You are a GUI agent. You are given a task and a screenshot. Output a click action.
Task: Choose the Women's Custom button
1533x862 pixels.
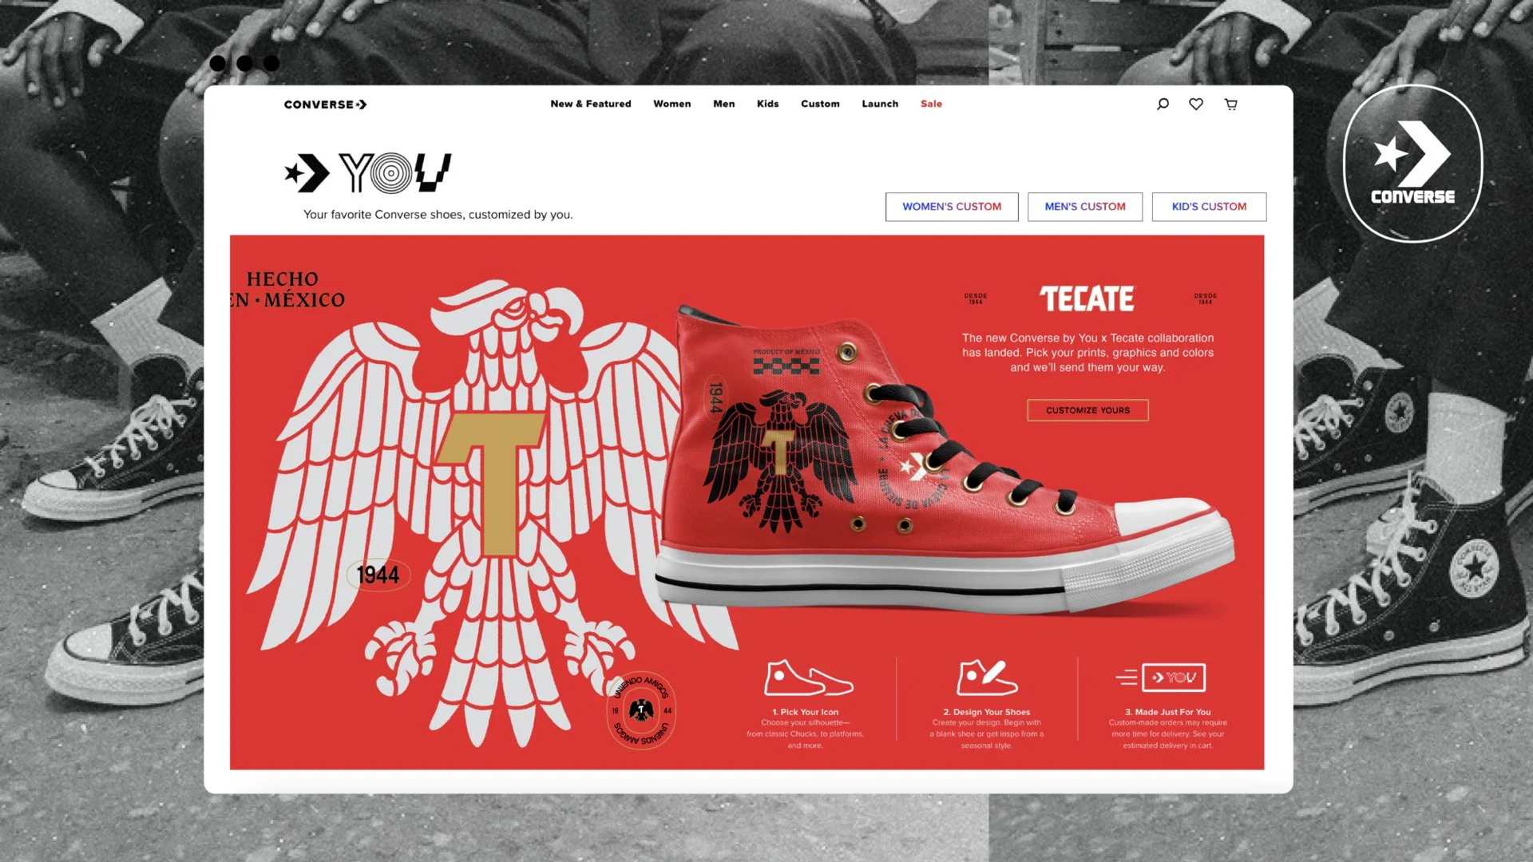(952, 207)
